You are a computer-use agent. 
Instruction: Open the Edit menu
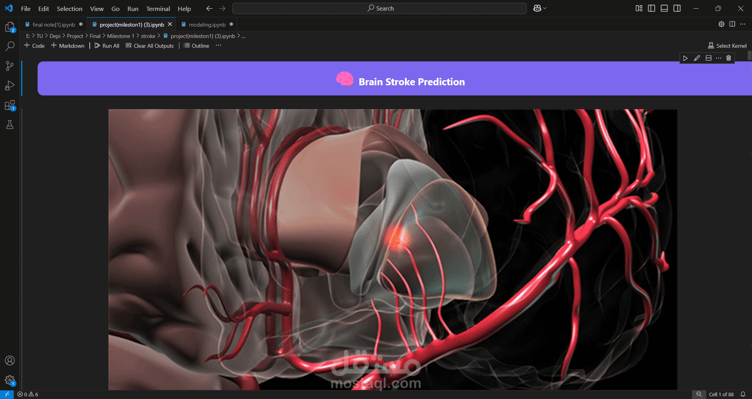point(43,9)
